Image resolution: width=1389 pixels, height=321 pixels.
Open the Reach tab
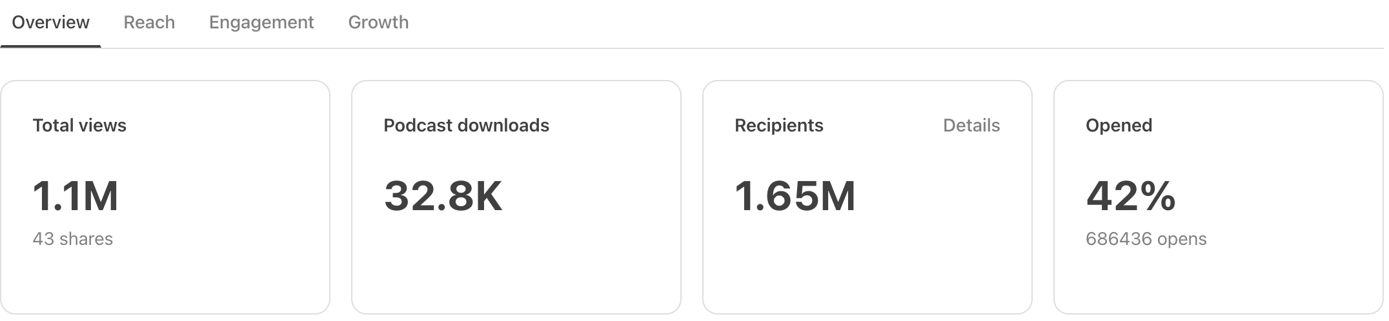(x=149, y=23)
